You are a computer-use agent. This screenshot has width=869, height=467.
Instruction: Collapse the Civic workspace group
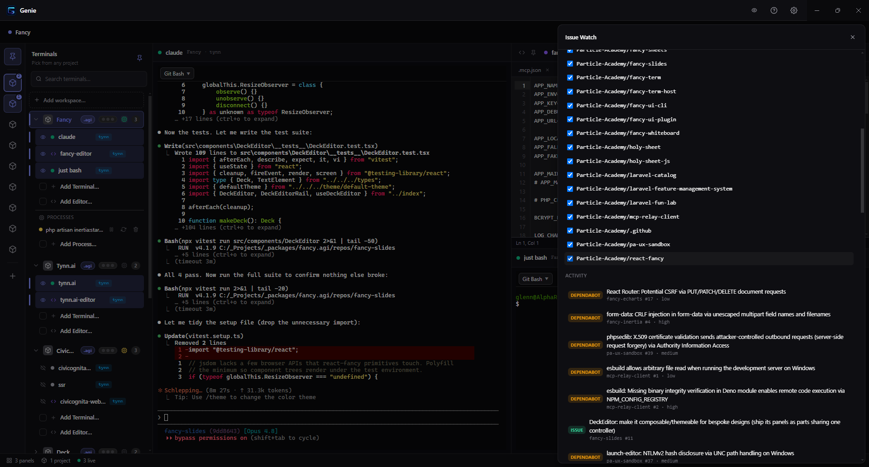pyautogui.click(x=36, y=350)
